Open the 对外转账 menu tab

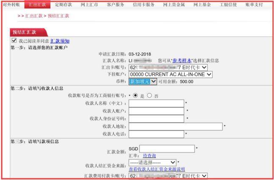pyautogui.click(x=11, y=5)
